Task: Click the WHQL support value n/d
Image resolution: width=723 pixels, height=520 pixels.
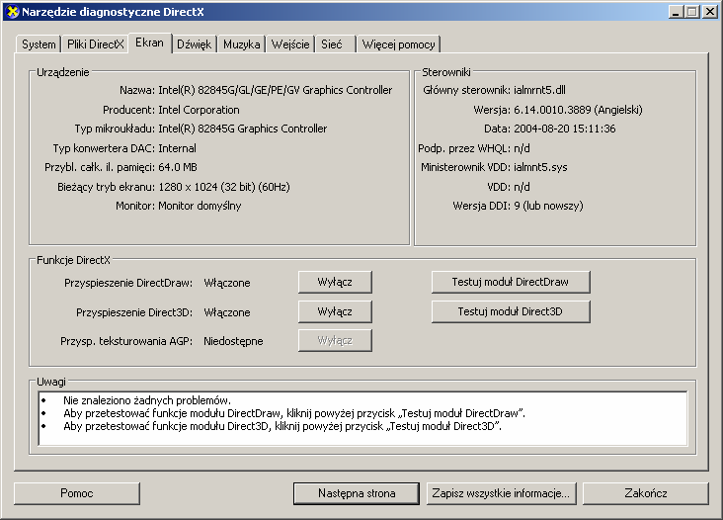Action: click(522, 148)
